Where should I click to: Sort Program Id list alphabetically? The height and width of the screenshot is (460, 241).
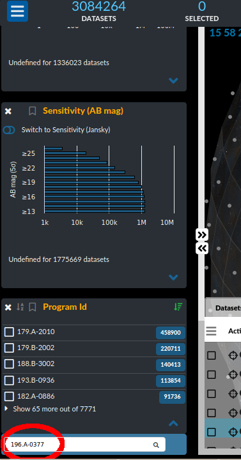(20, 307)
